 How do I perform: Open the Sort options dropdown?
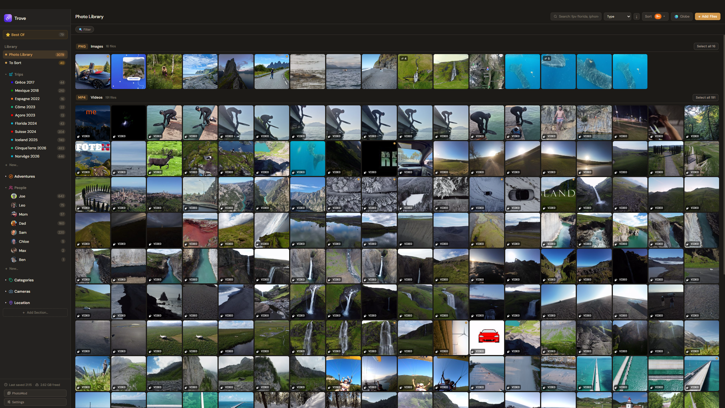[x=655, y=16]
